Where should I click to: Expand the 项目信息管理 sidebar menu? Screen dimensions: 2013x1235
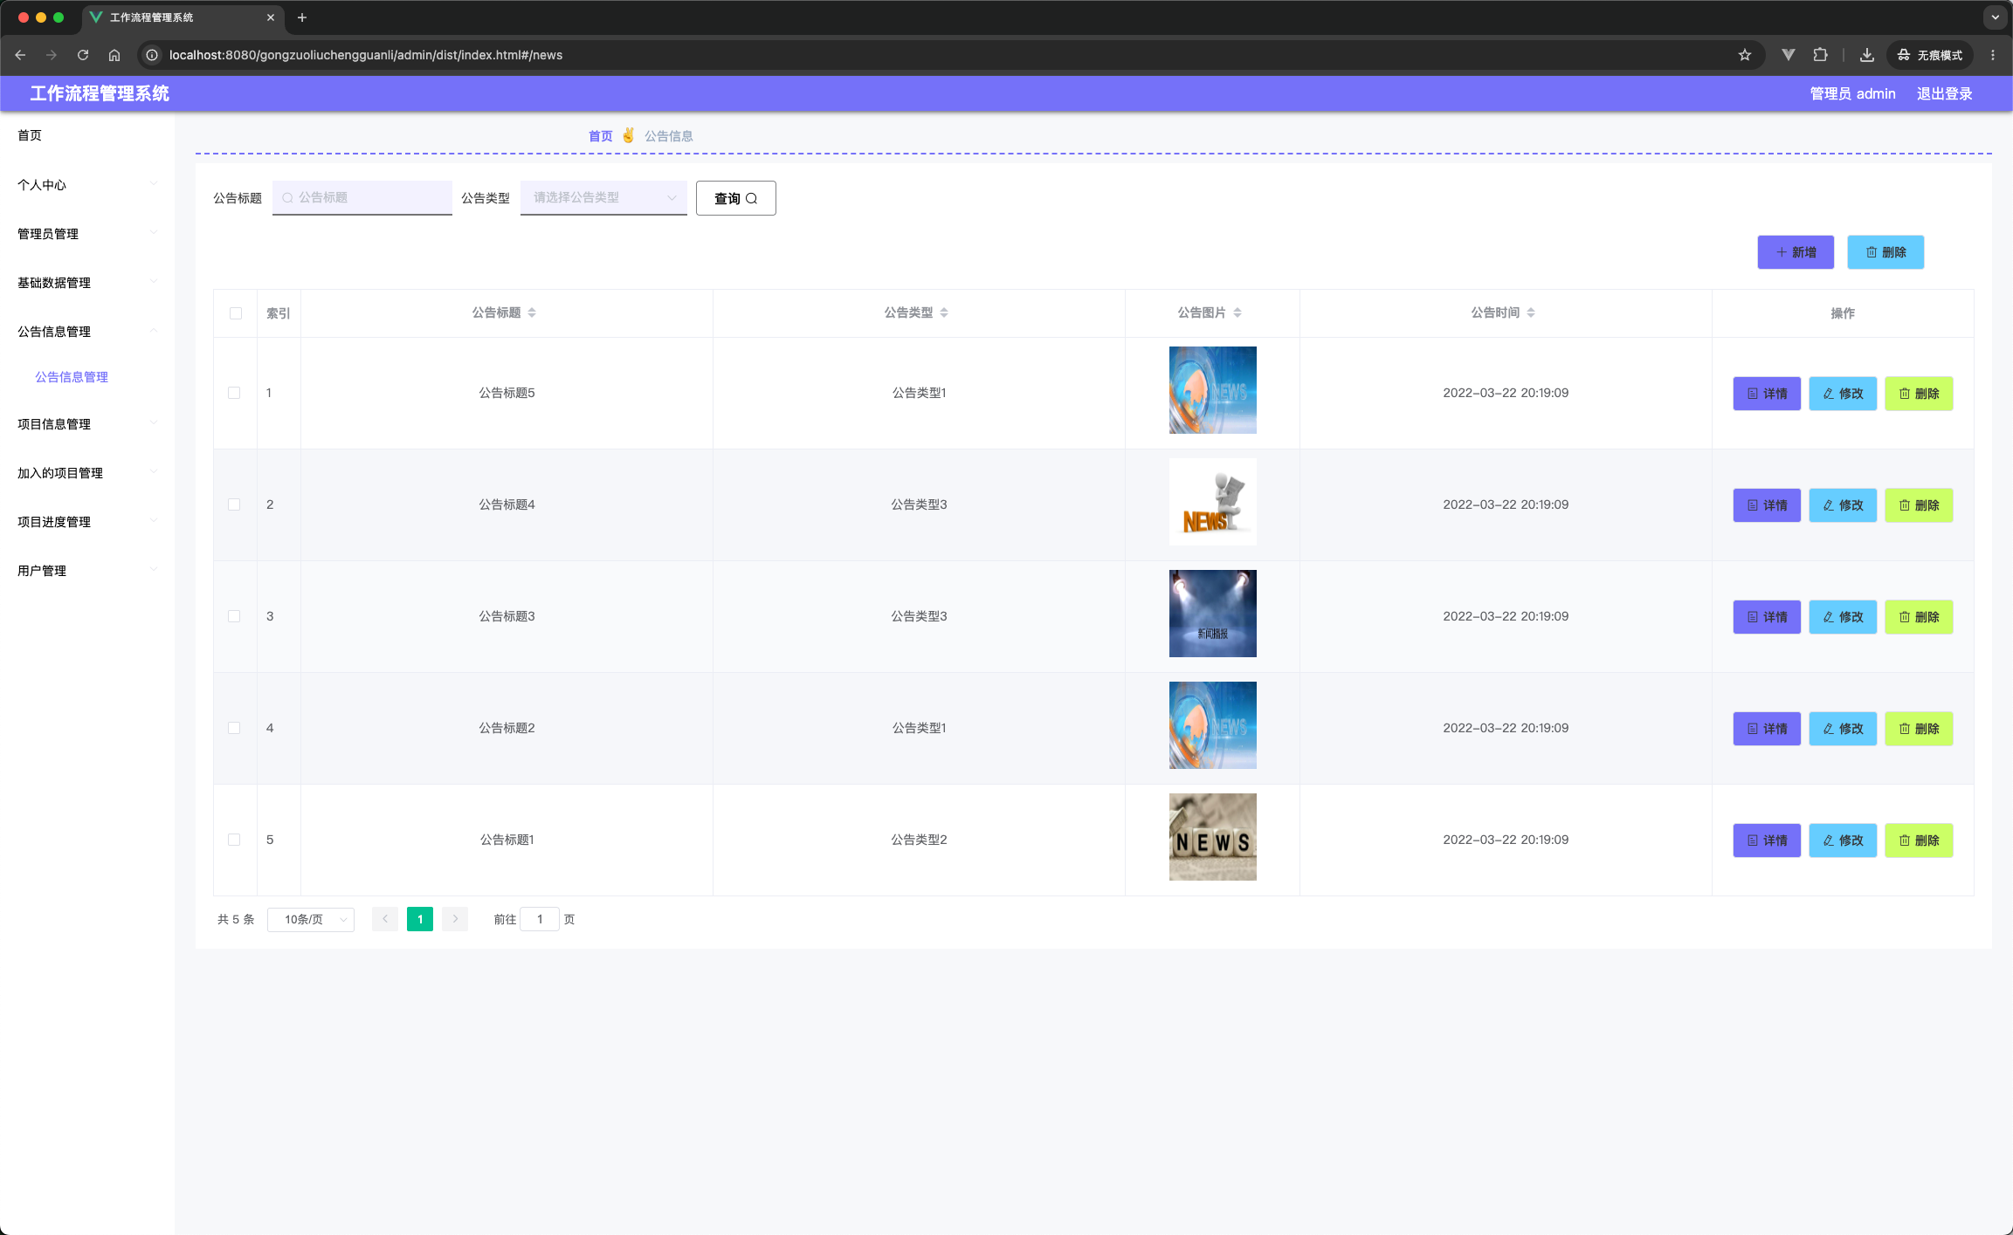coord(87,423)
